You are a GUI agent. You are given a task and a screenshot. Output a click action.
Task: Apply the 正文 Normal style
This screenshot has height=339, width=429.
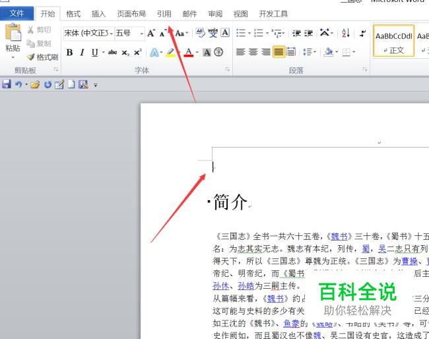click(394, 41)
